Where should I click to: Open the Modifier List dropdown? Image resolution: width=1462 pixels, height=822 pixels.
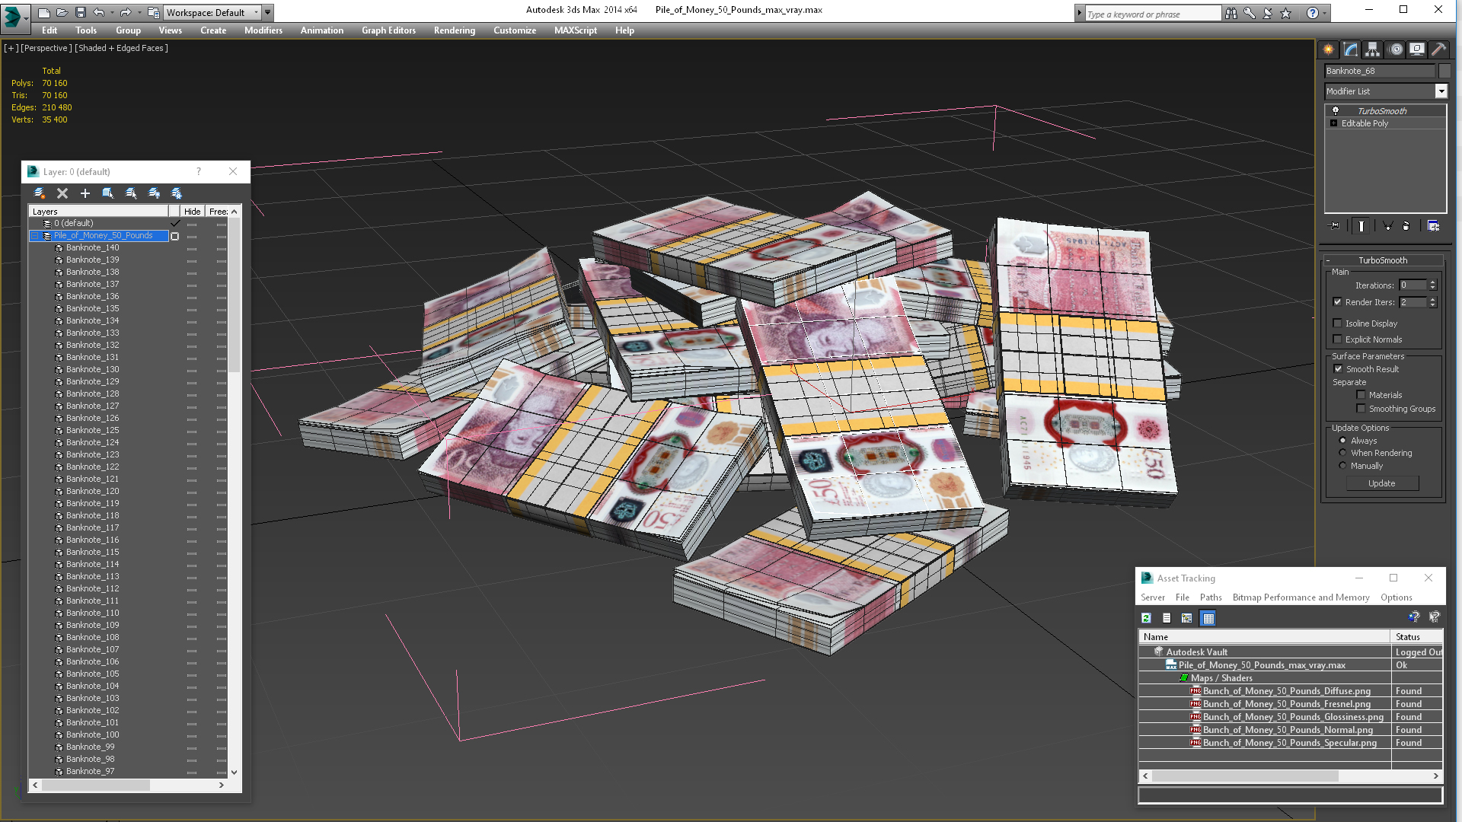(x=1441, y=91)
